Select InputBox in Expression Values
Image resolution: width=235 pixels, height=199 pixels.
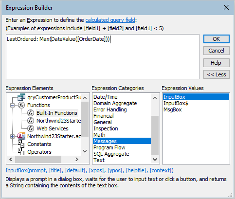point(196,97)
